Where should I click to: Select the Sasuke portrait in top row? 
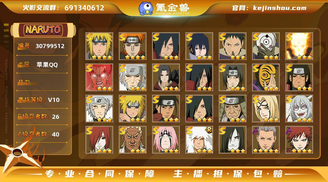pyautogui.click(x=199, y=46)
